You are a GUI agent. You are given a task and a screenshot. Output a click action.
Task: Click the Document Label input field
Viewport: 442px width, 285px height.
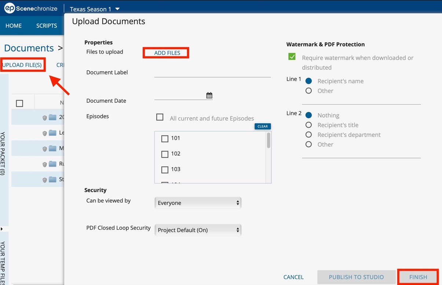(212, 72)
